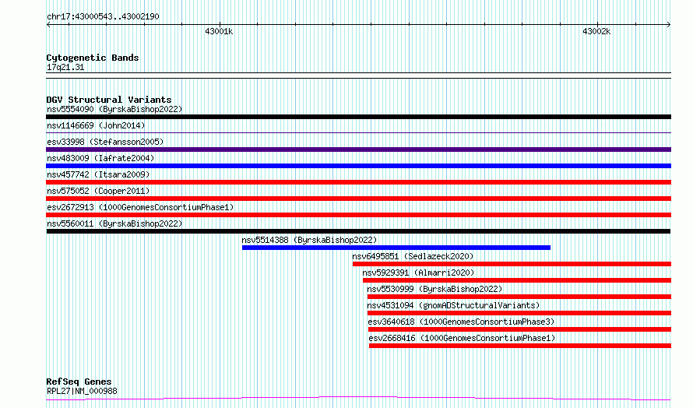Open variant label nsv457742 (Itsara2009)
Image resolution: width=693 pixels, height=408 pixels.
(x=98, y=174)
